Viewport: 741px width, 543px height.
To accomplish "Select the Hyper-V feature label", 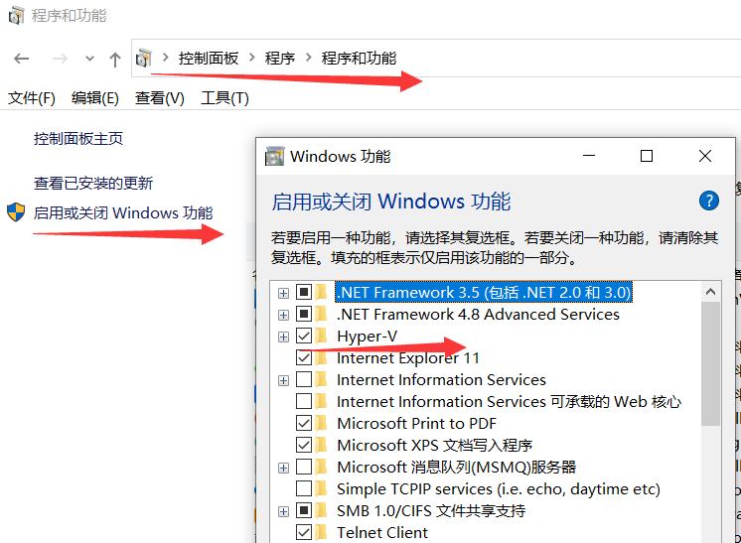I will click(368, 336).
